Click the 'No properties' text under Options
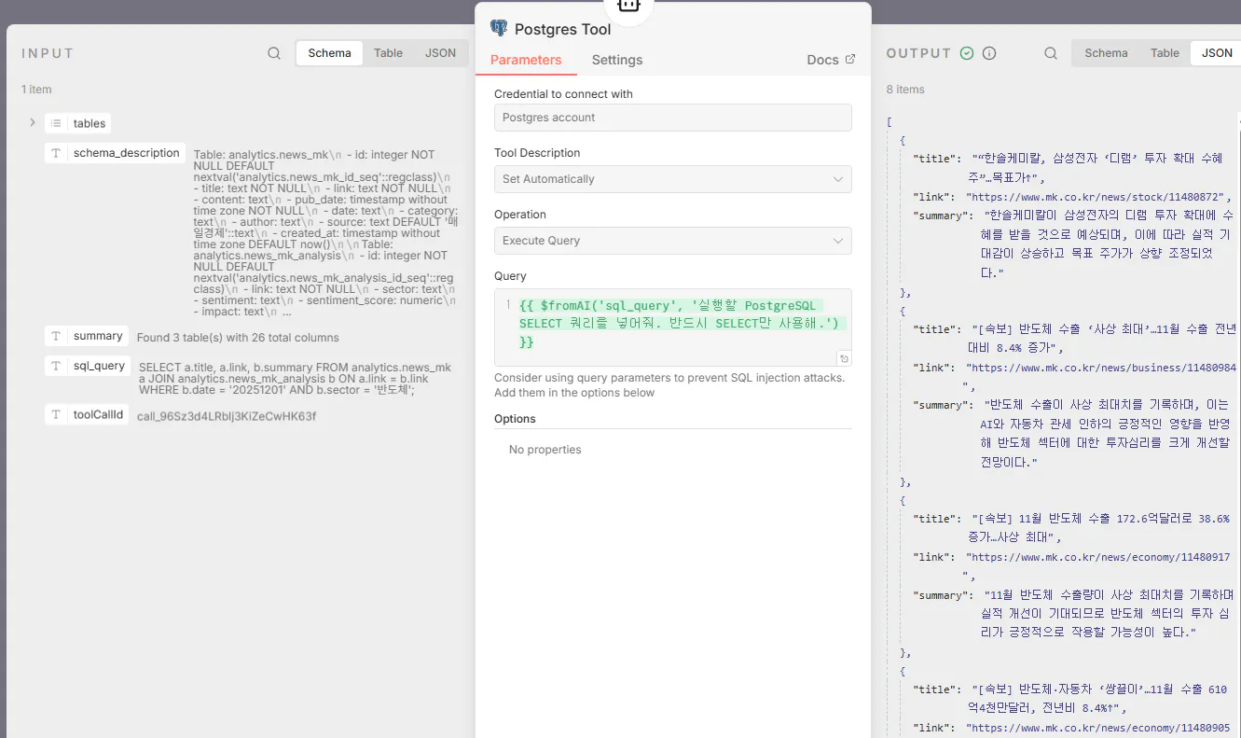 (x=545, y=450)
